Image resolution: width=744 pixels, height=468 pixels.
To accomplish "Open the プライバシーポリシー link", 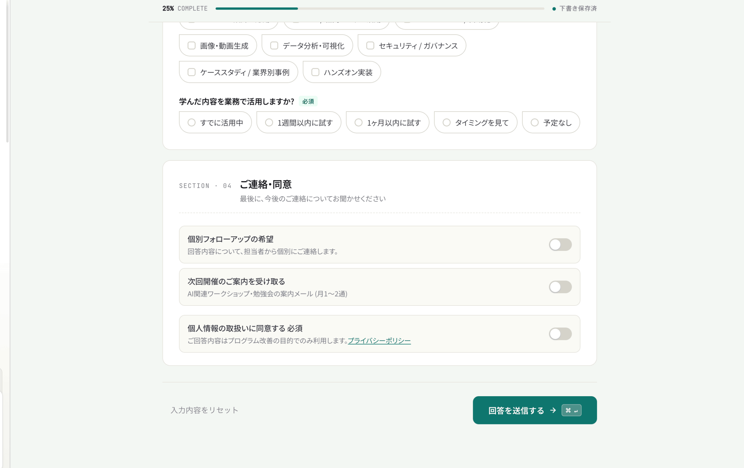I will click(x=379, y=341).
